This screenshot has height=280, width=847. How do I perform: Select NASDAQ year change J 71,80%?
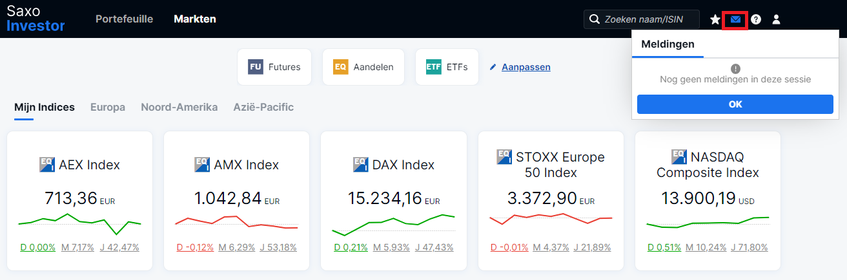click(x=751, y=247)
